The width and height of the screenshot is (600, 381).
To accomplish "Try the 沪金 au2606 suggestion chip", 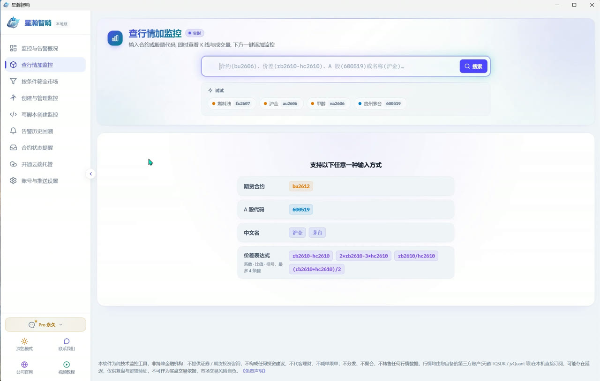I will tap(281, 103).
